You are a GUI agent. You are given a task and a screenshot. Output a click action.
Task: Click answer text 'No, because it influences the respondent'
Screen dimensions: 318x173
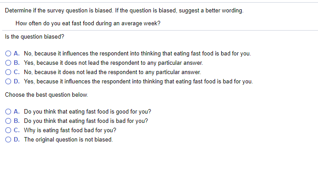[x=137, y=54]
